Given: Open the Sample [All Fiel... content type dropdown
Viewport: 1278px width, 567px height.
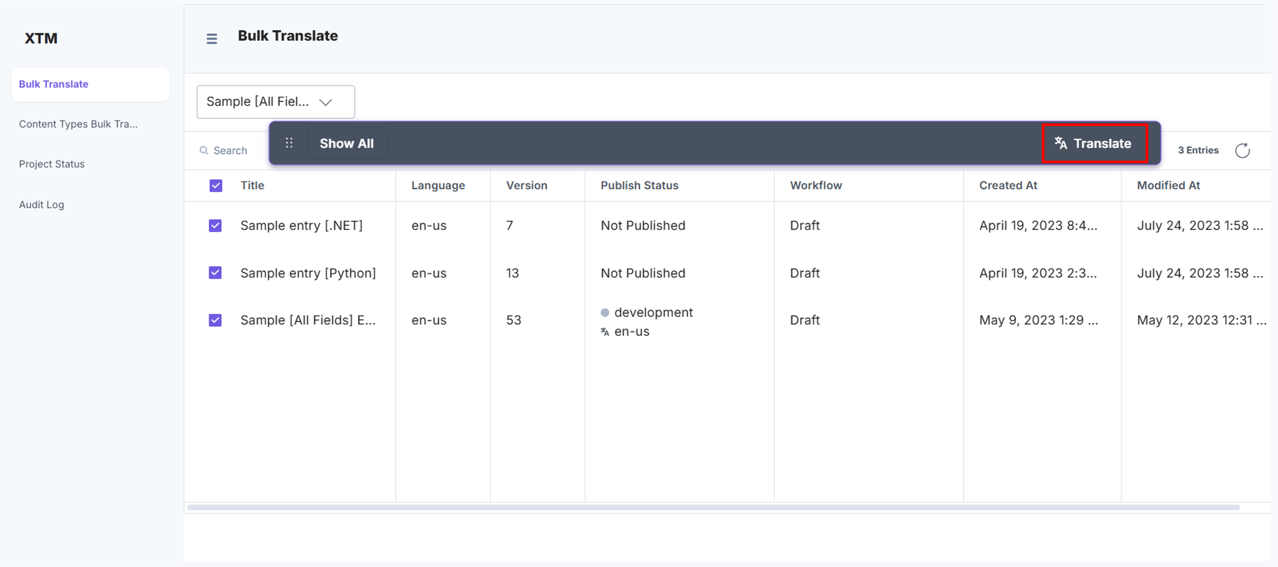Looking at the screenshot, I should tap(276, 102).
